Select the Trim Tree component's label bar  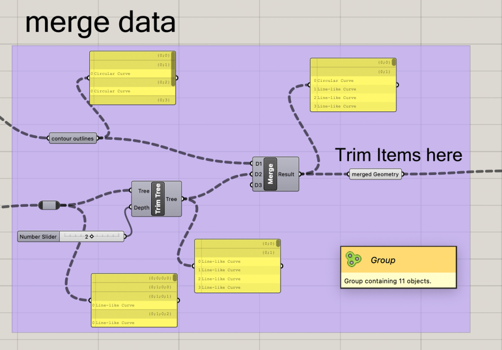[158, 199]
